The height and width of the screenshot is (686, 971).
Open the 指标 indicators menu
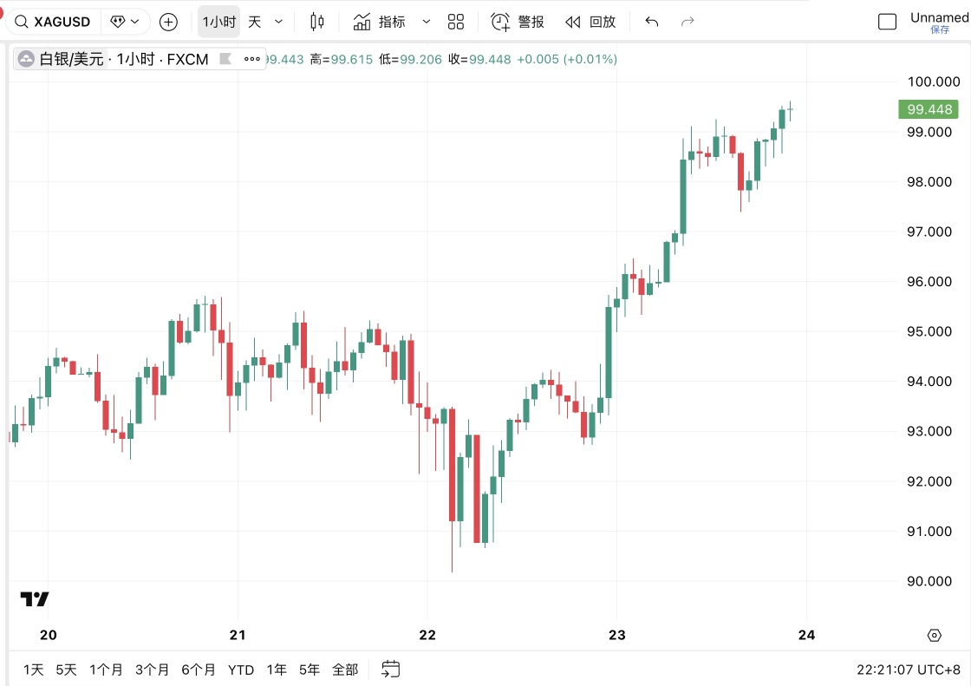click(380, 22)
